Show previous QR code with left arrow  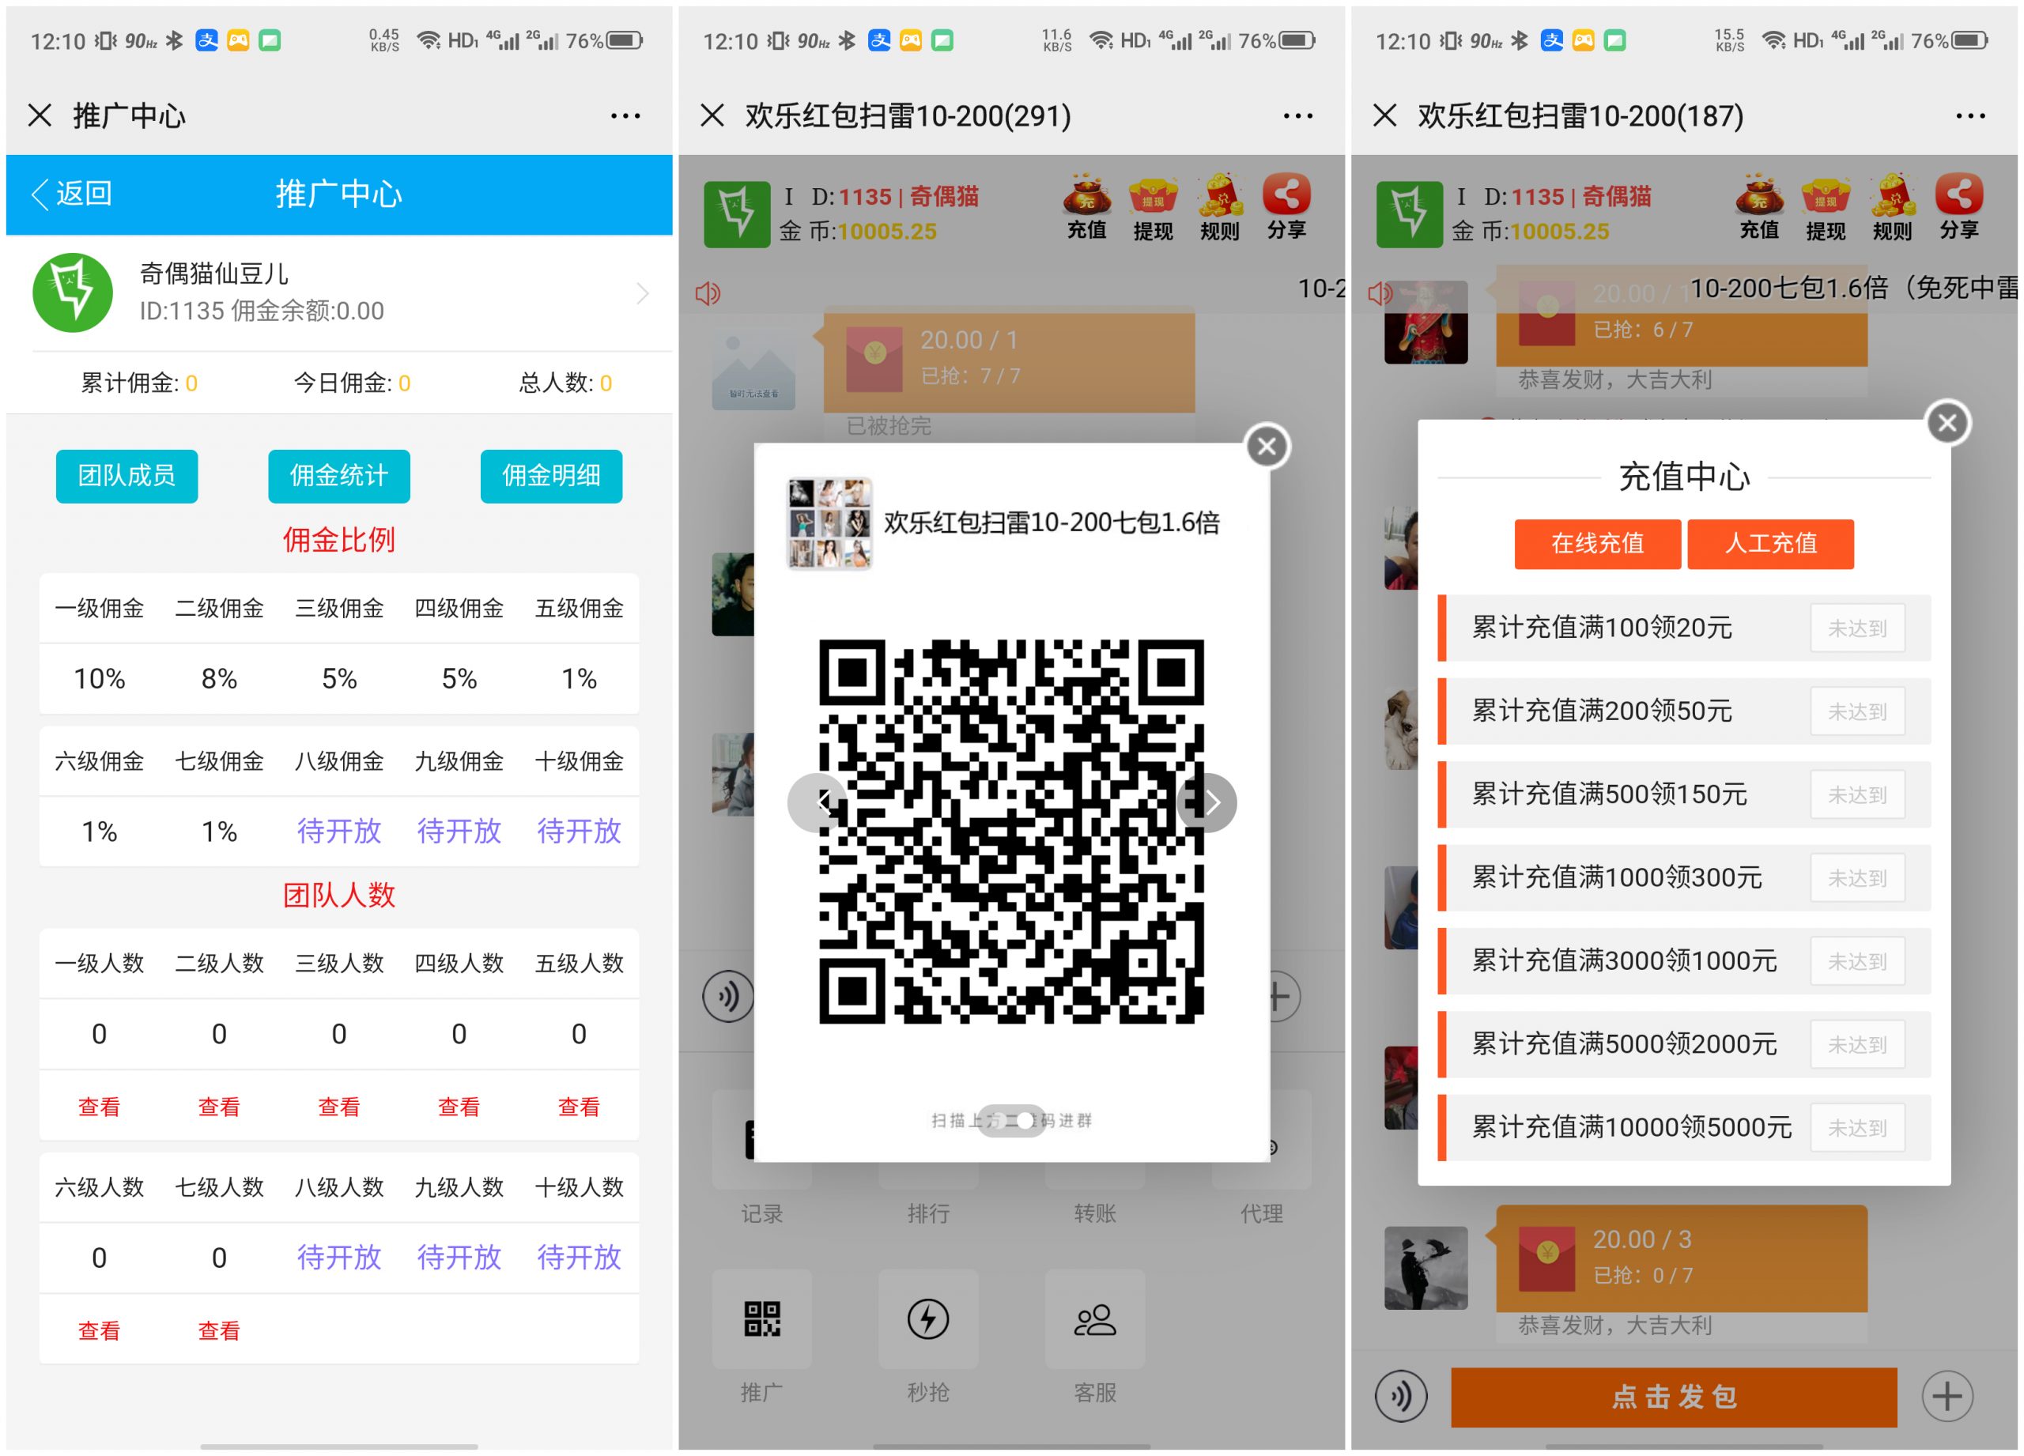tap(816, 803)
